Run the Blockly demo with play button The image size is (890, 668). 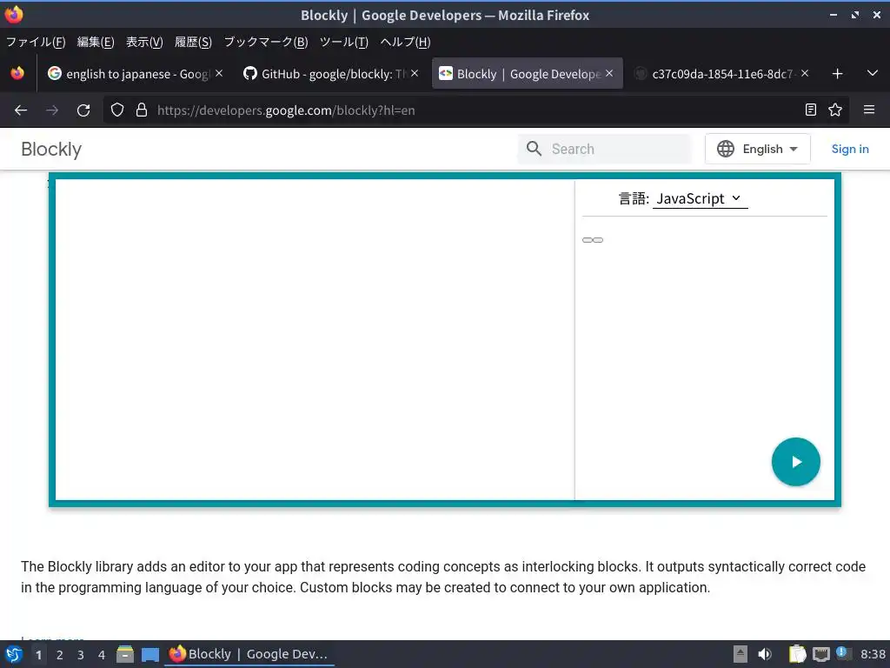pos(795,462)
